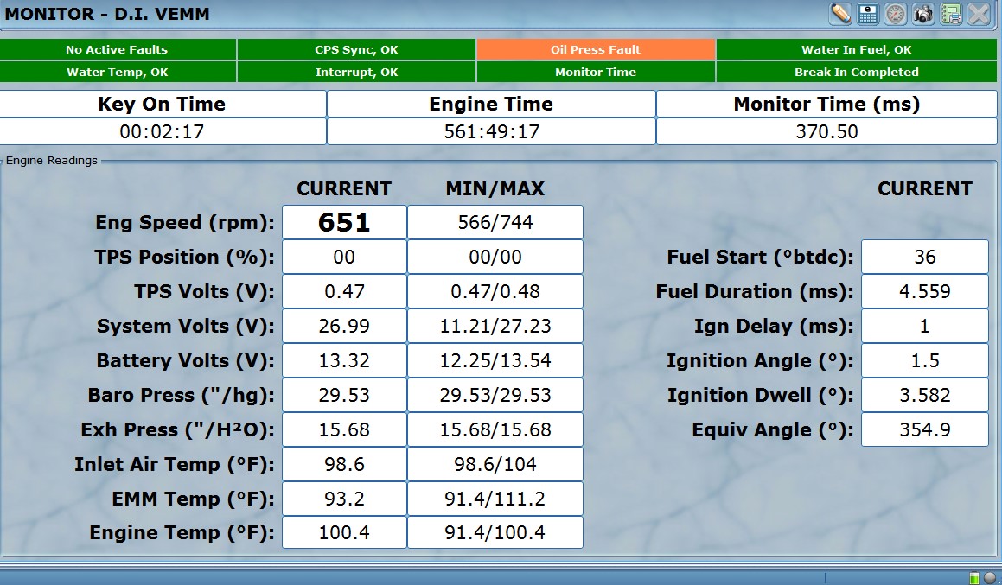Select the Break In Completed indicator
Image resolution: width=1002 pixels, height=585 pixels.
coord(857,73)
